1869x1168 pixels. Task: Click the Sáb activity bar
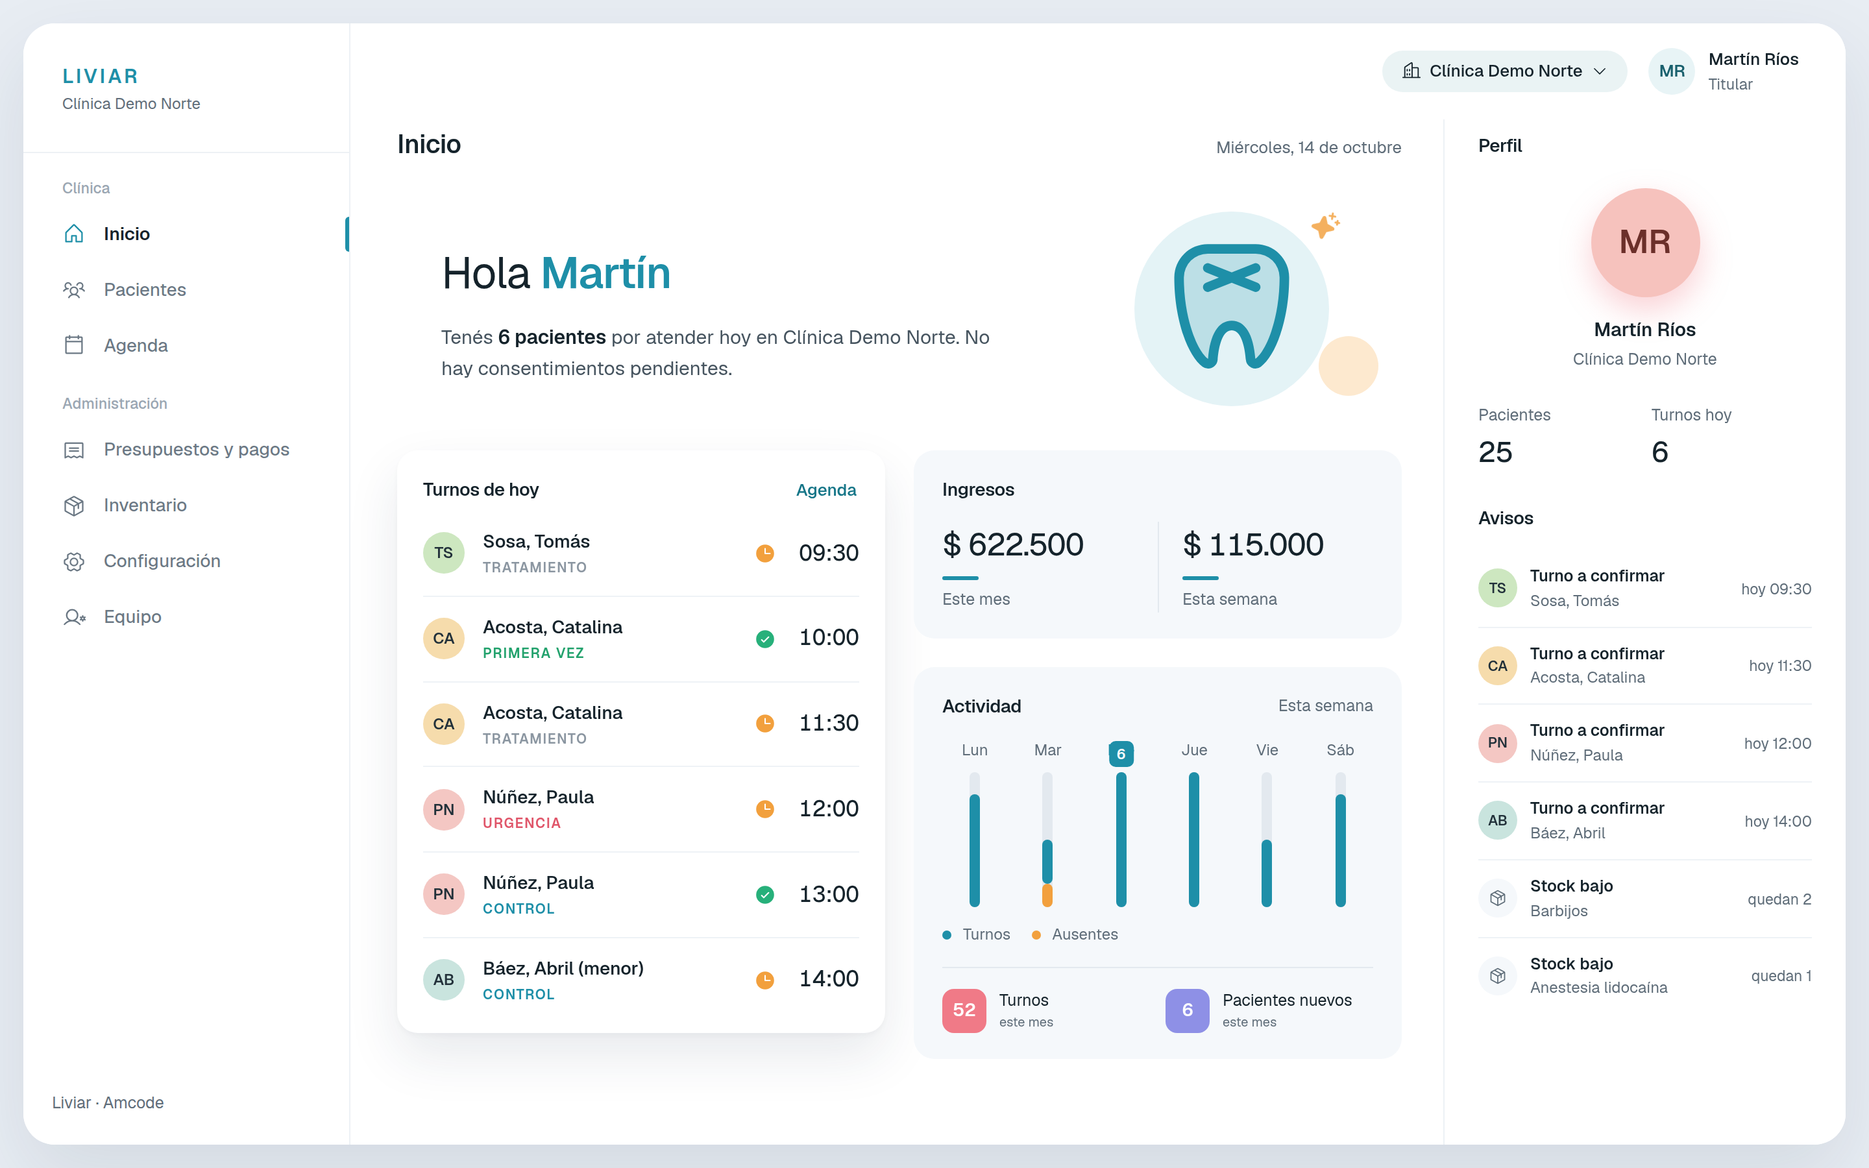point(1340,839)
